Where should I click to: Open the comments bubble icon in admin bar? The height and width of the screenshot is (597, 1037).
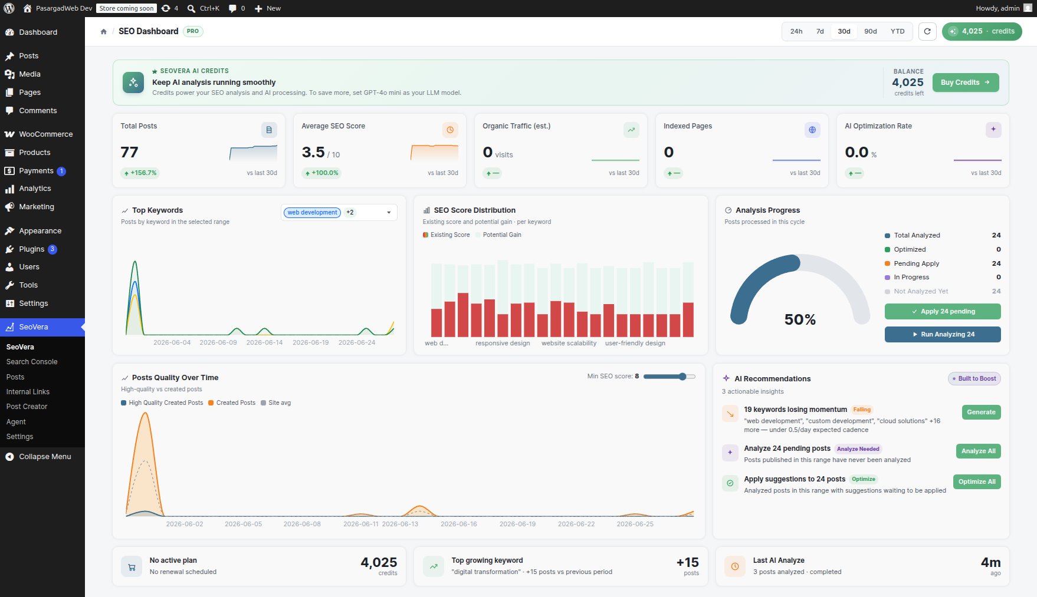pyautogui.click(x=232, y=8)
